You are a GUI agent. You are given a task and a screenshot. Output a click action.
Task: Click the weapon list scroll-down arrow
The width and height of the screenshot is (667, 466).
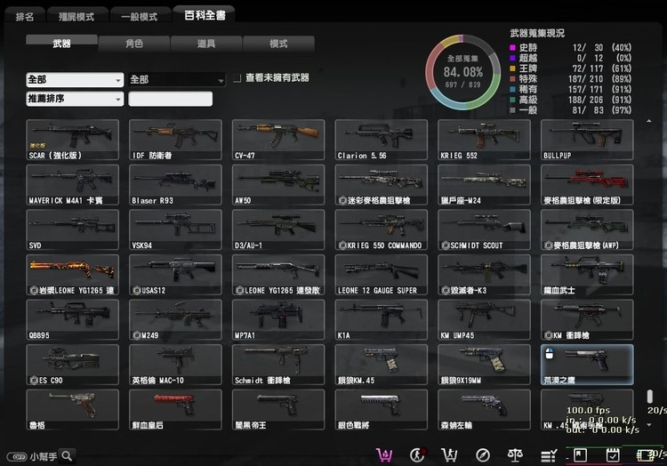(x=649, y=424)
